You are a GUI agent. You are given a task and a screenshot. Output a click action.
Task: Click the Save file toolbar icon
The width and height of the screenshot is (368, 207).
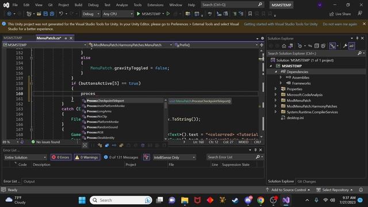click(x=45, y=14)
